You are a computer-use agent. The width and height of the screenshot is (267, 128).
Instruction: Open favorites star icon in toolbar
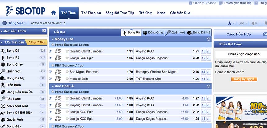(x=229, y=23)
